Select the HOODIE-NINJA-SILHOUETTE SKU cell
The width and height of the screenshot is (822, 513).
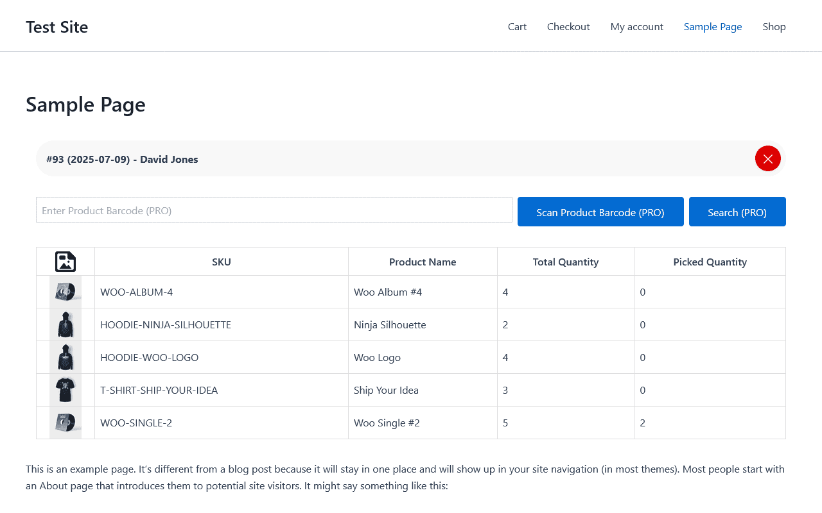tap(166, 324)
